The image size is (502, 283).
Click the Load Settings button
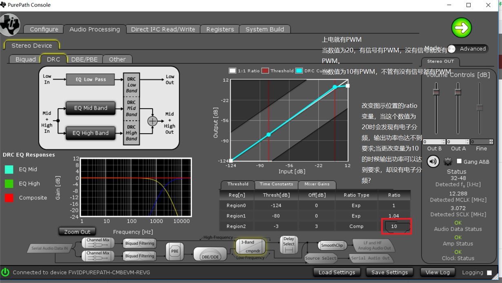click(x=337, y=272)
